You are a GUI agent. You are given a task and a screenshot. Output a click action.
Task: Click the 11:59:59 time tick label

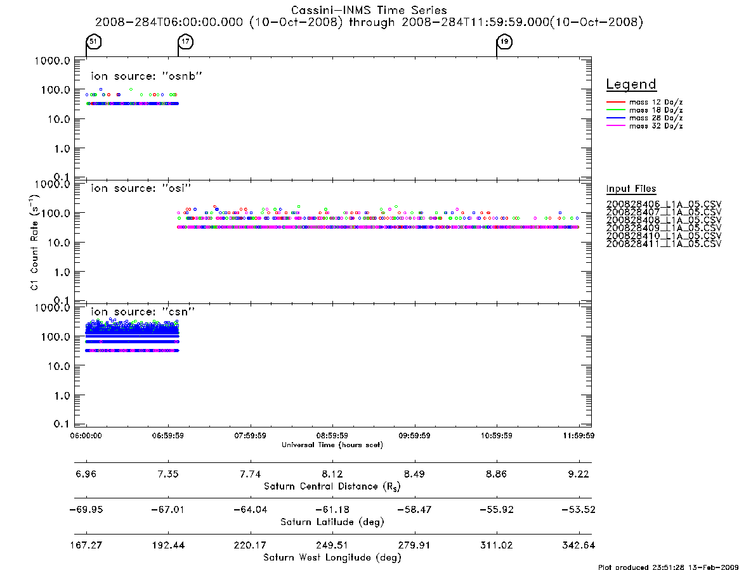pos(579,436)
